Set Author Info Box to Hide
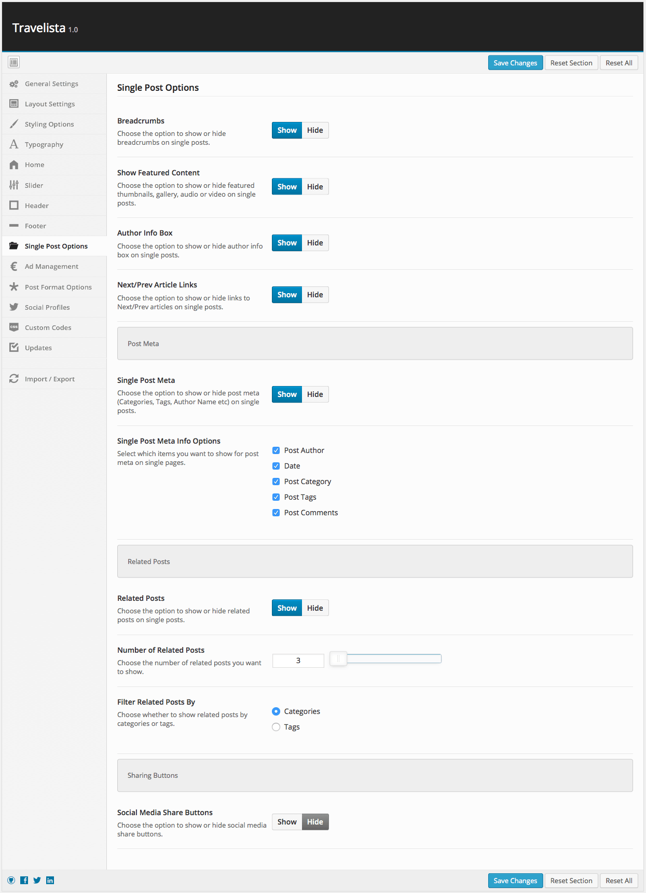This screenshot has height=893, width=646. coord(315,243)
